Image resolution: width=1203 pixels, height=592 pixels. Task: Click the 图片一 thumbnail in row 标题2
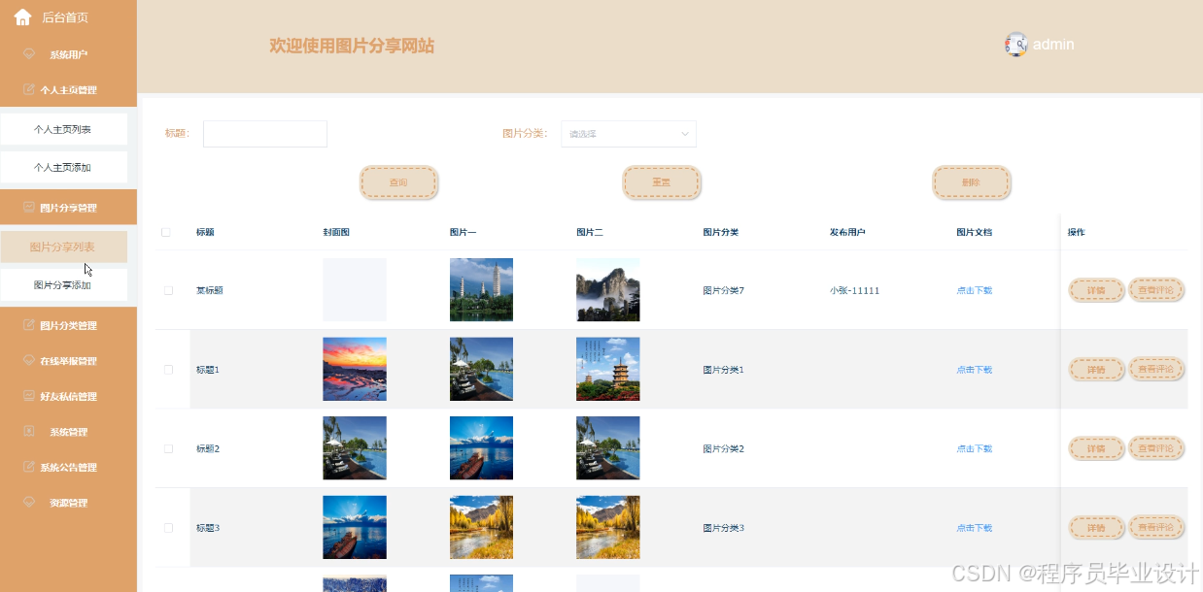tap(481, 448)
